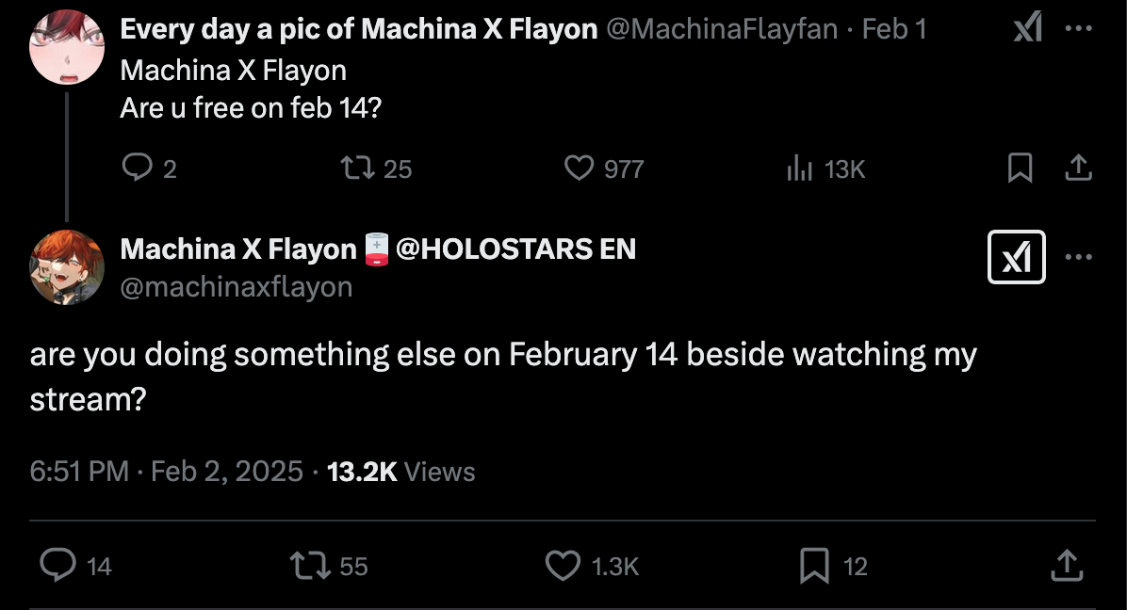Open the 6:51 PM · Feb 2, 2025 timestamp
This screenshot has width=1127, height=610.
coord(167,471)
